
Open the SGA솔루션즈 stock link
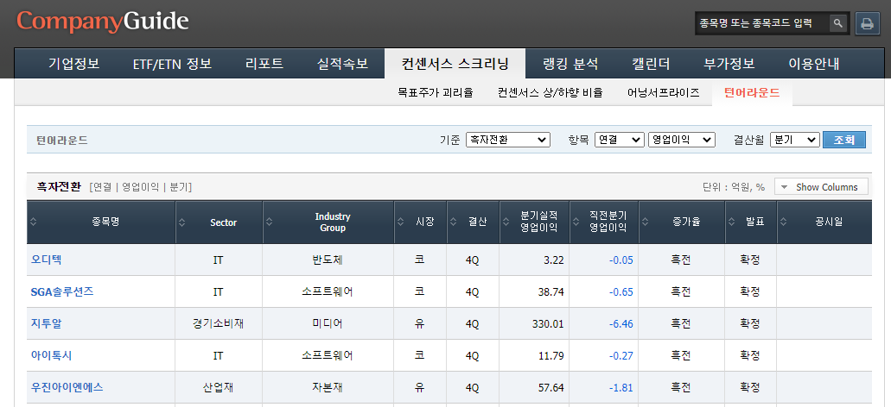pos(62,292)
